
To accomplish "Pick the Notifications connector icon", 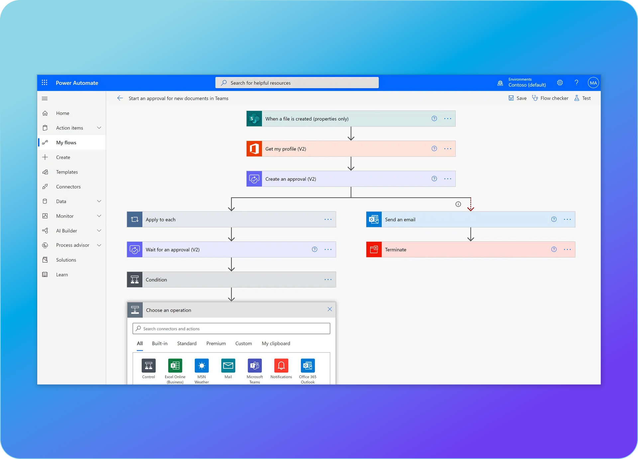I will (281, 366).
